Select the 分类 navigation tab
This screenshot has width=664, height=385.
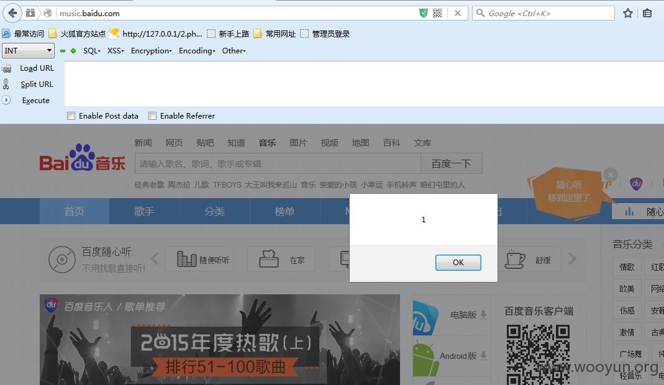point(215,211)
